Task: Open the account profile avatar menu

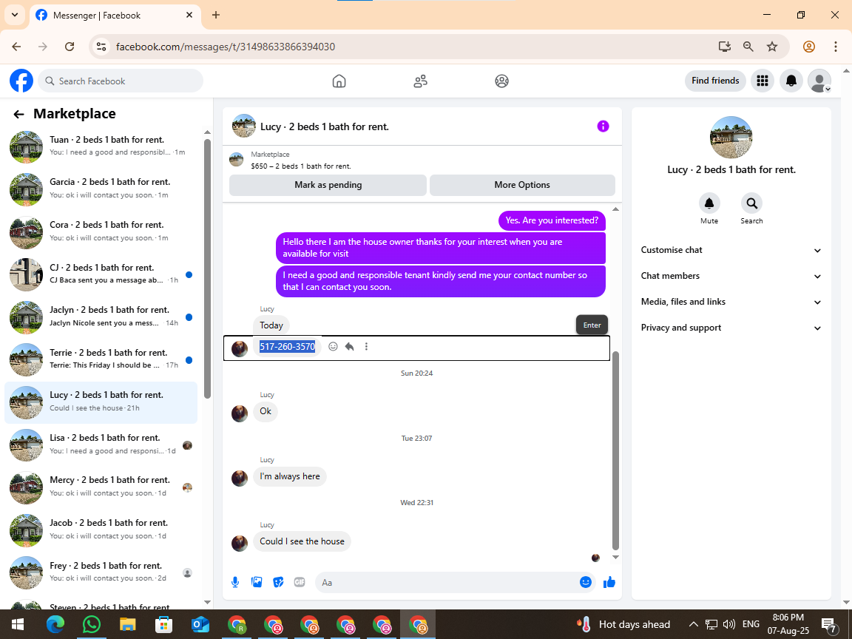Action: click(x=819, y=81)
